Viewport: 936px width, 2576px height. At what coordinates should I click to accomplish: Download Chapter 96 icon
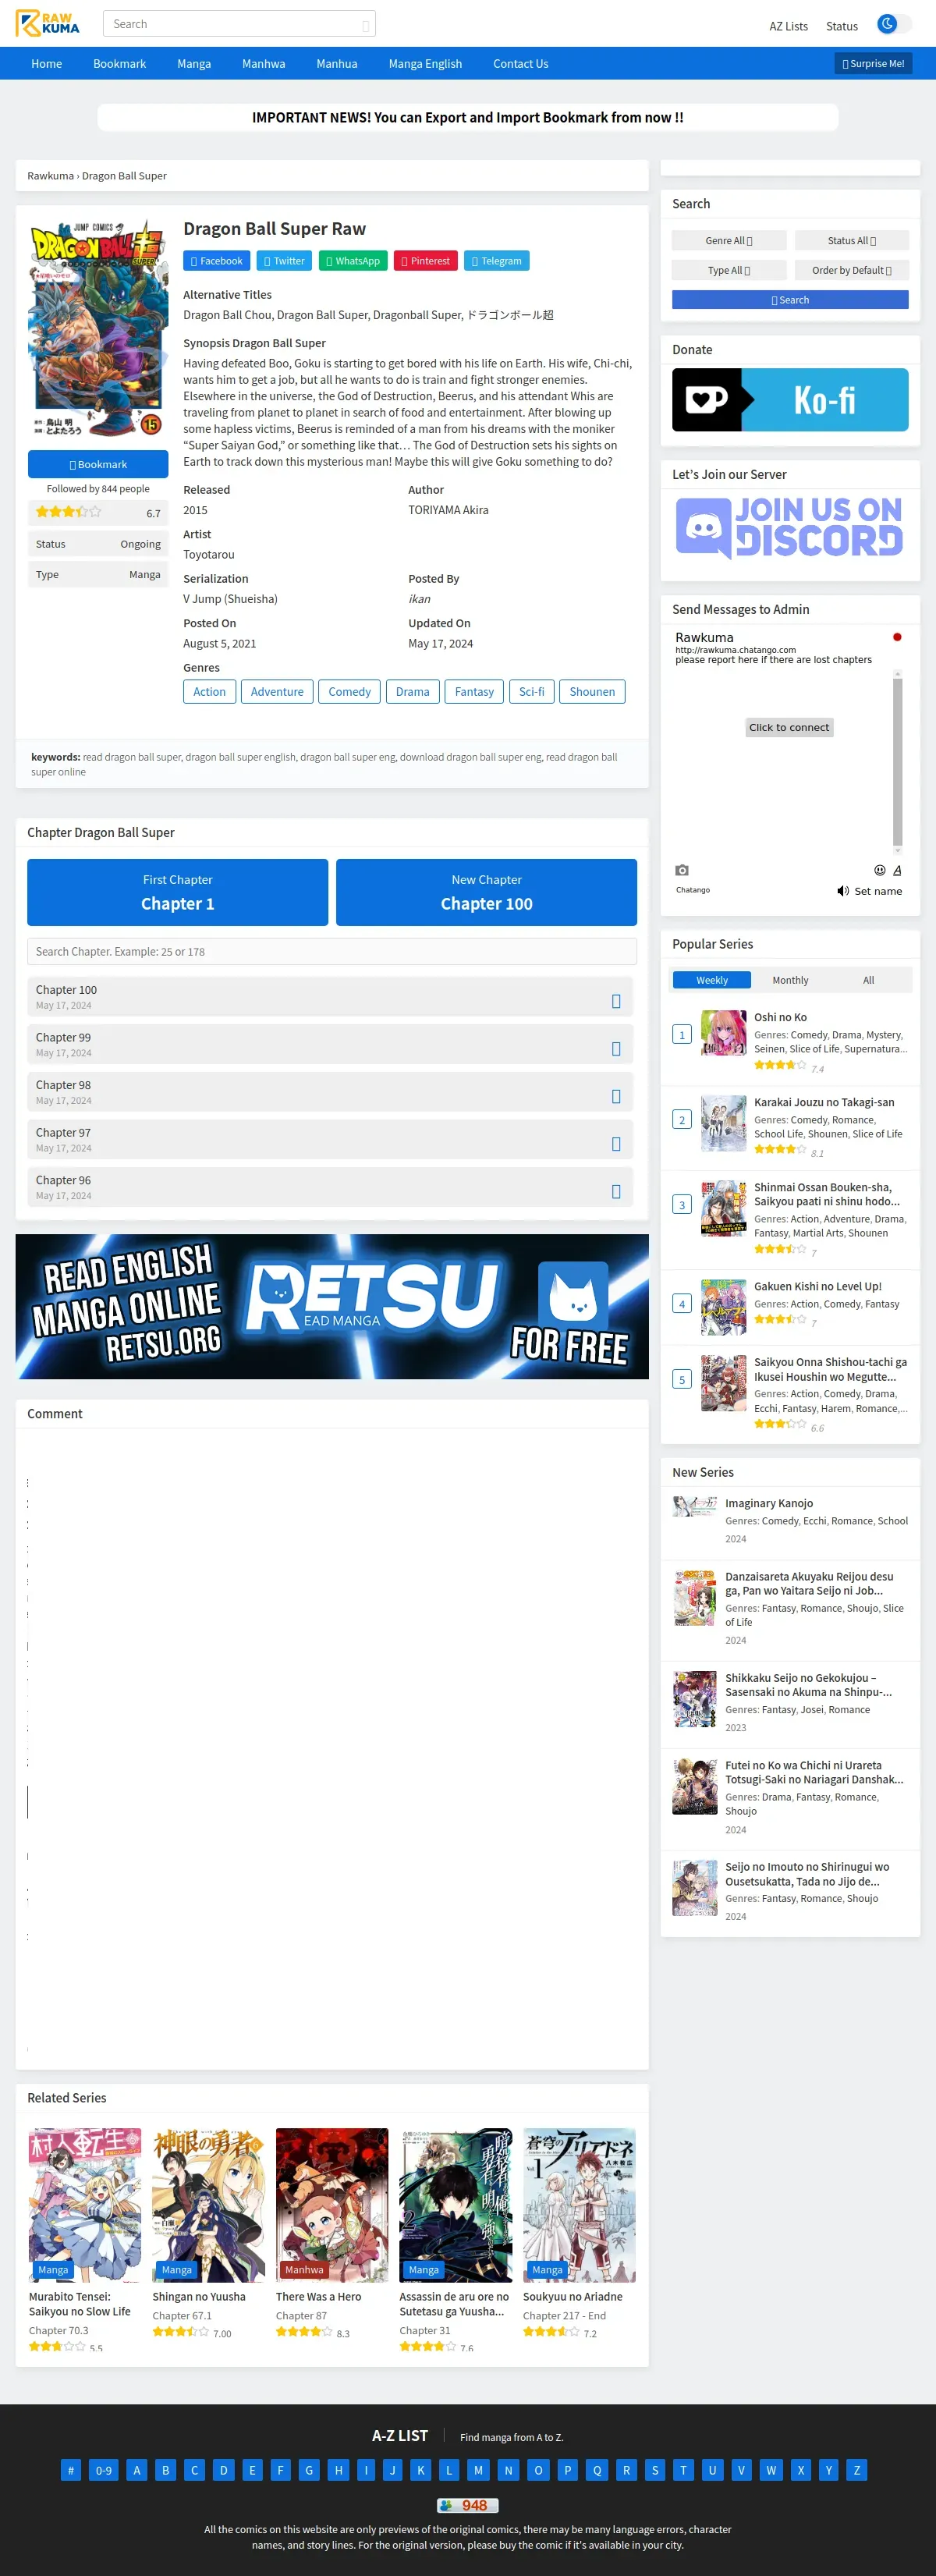pyautogui.click(x=616, y=1191)
